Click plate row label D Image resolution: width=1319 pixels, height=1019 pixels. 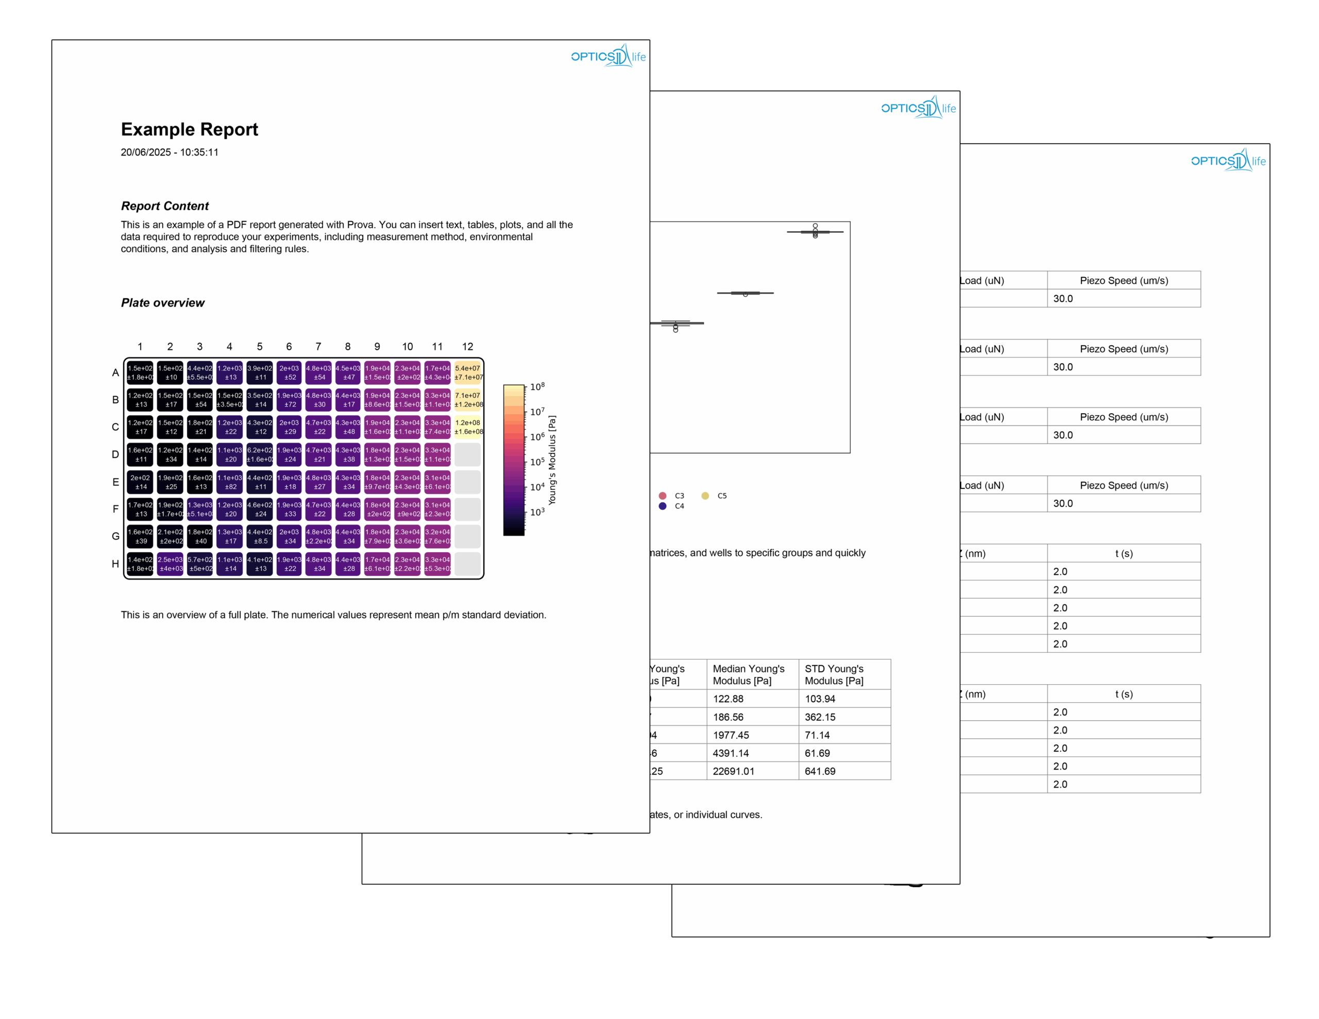point(115,454)
